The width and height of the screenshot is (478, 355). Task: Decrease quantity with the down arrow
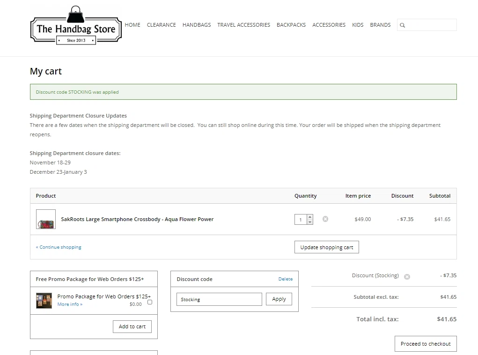tap(310, 222)
